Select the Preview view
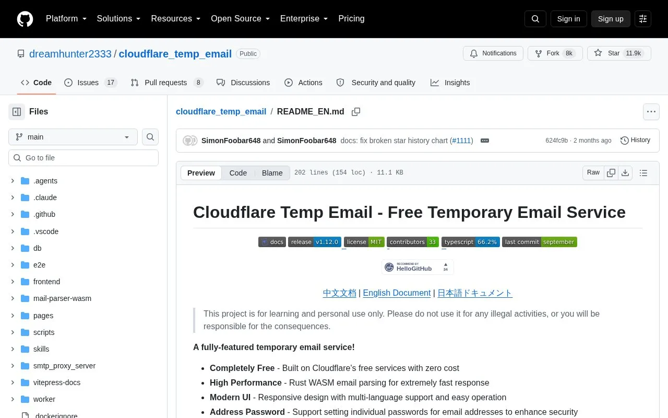 point(201,173)
